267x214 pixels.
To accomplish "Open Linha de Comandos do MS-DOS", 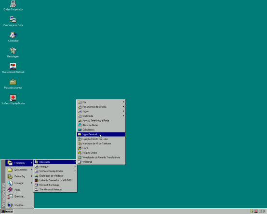I will click(x=55, y=180).
